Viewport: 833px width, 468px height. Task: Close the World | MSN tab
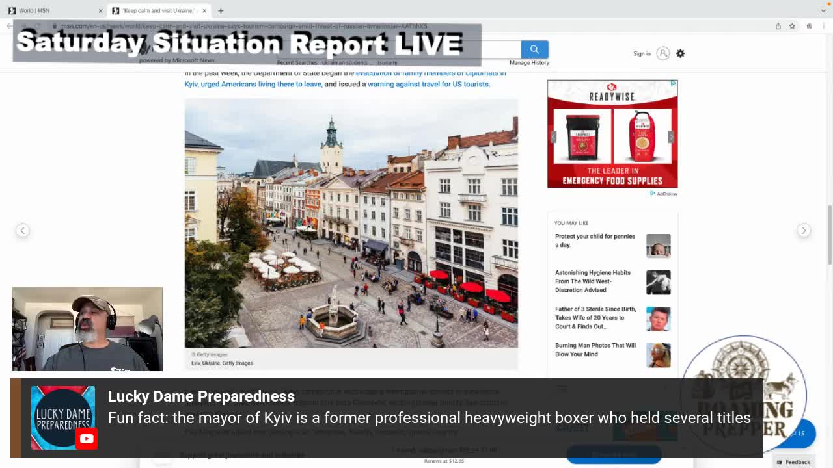(100, 10)
